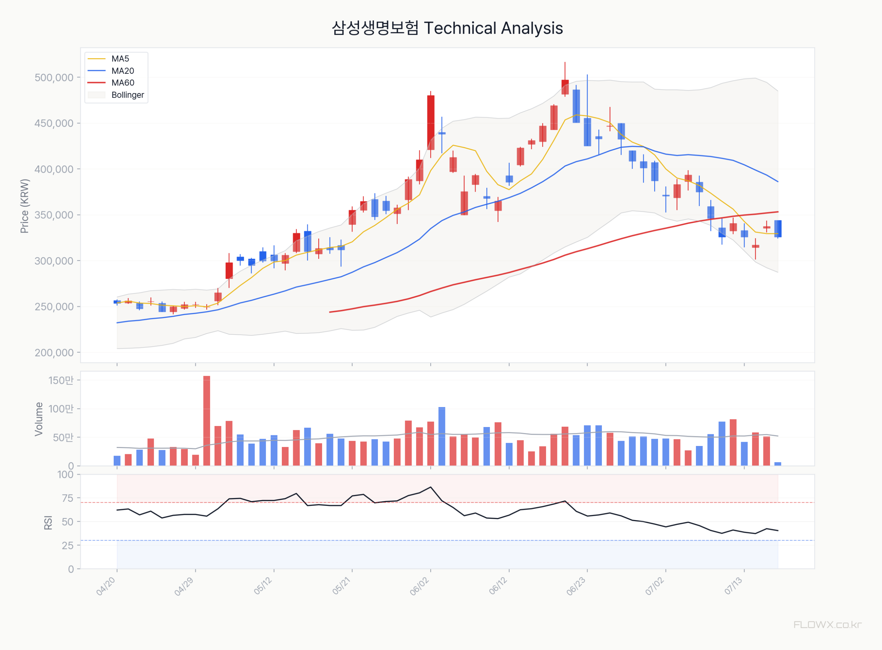Click the 250,000 price axis label

(54, 307)
